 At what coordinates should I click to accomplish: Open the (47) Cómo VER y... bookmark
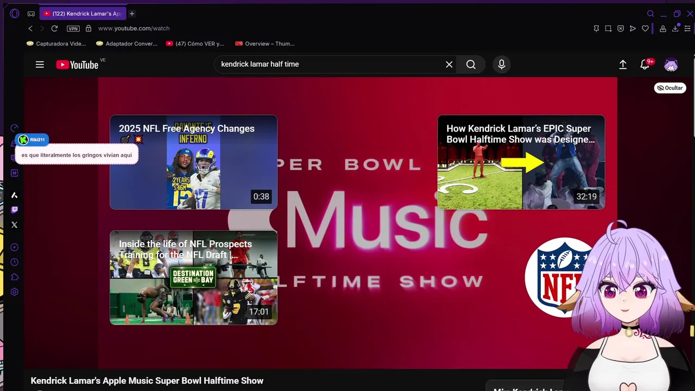tap(195, 43)
